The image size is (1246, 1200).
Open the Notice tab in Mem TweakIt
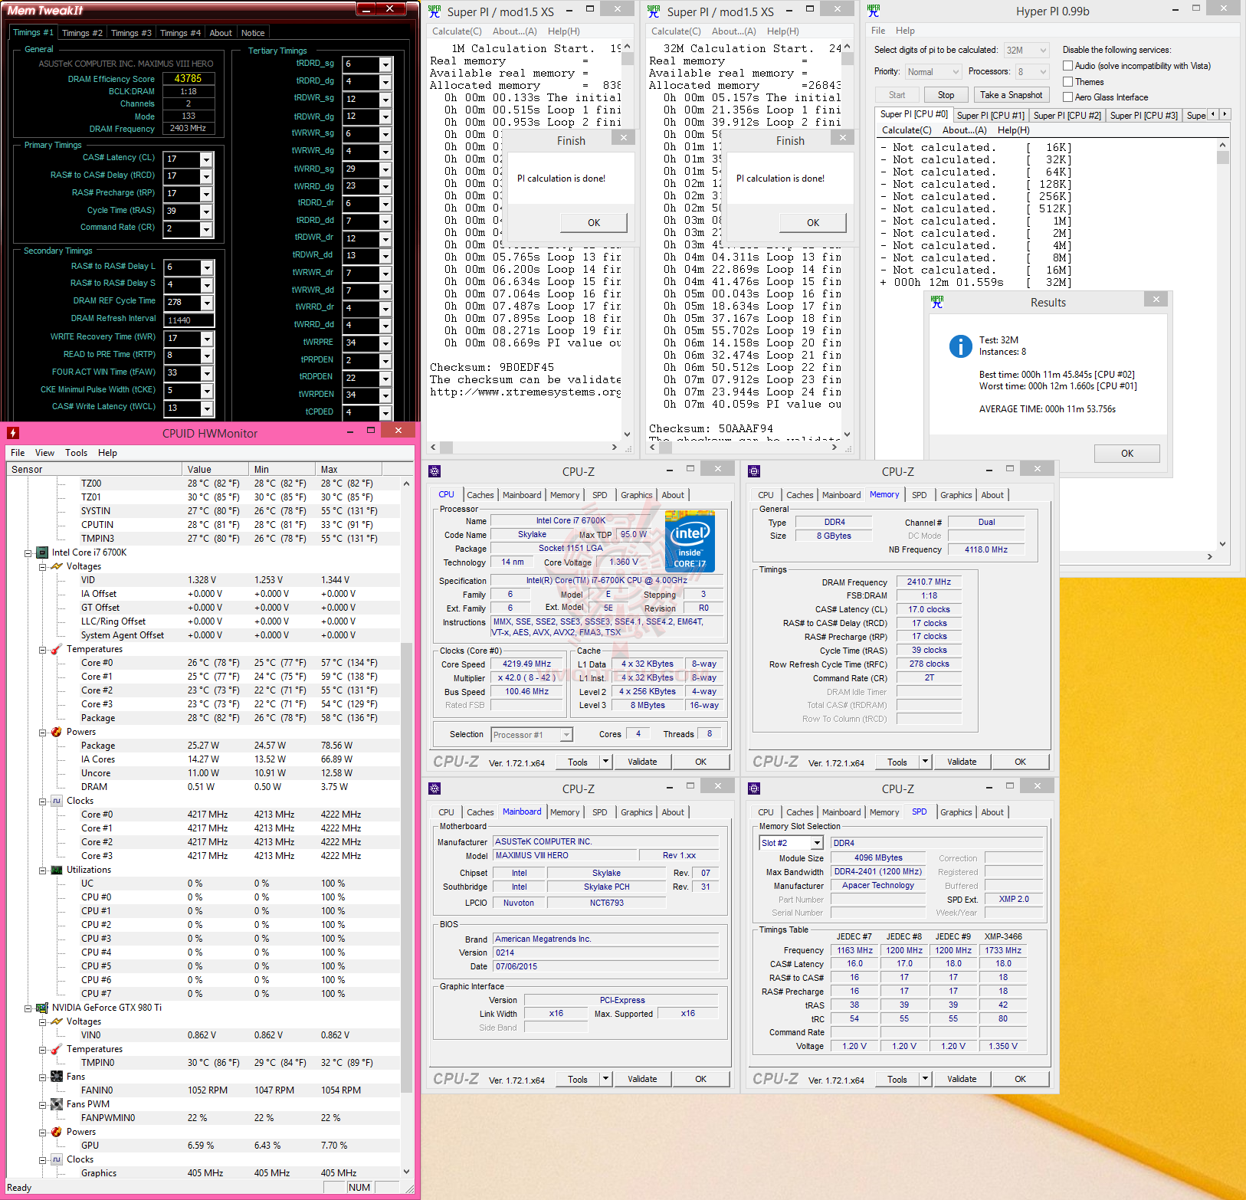pyautogui.click(x=253, y=33)
